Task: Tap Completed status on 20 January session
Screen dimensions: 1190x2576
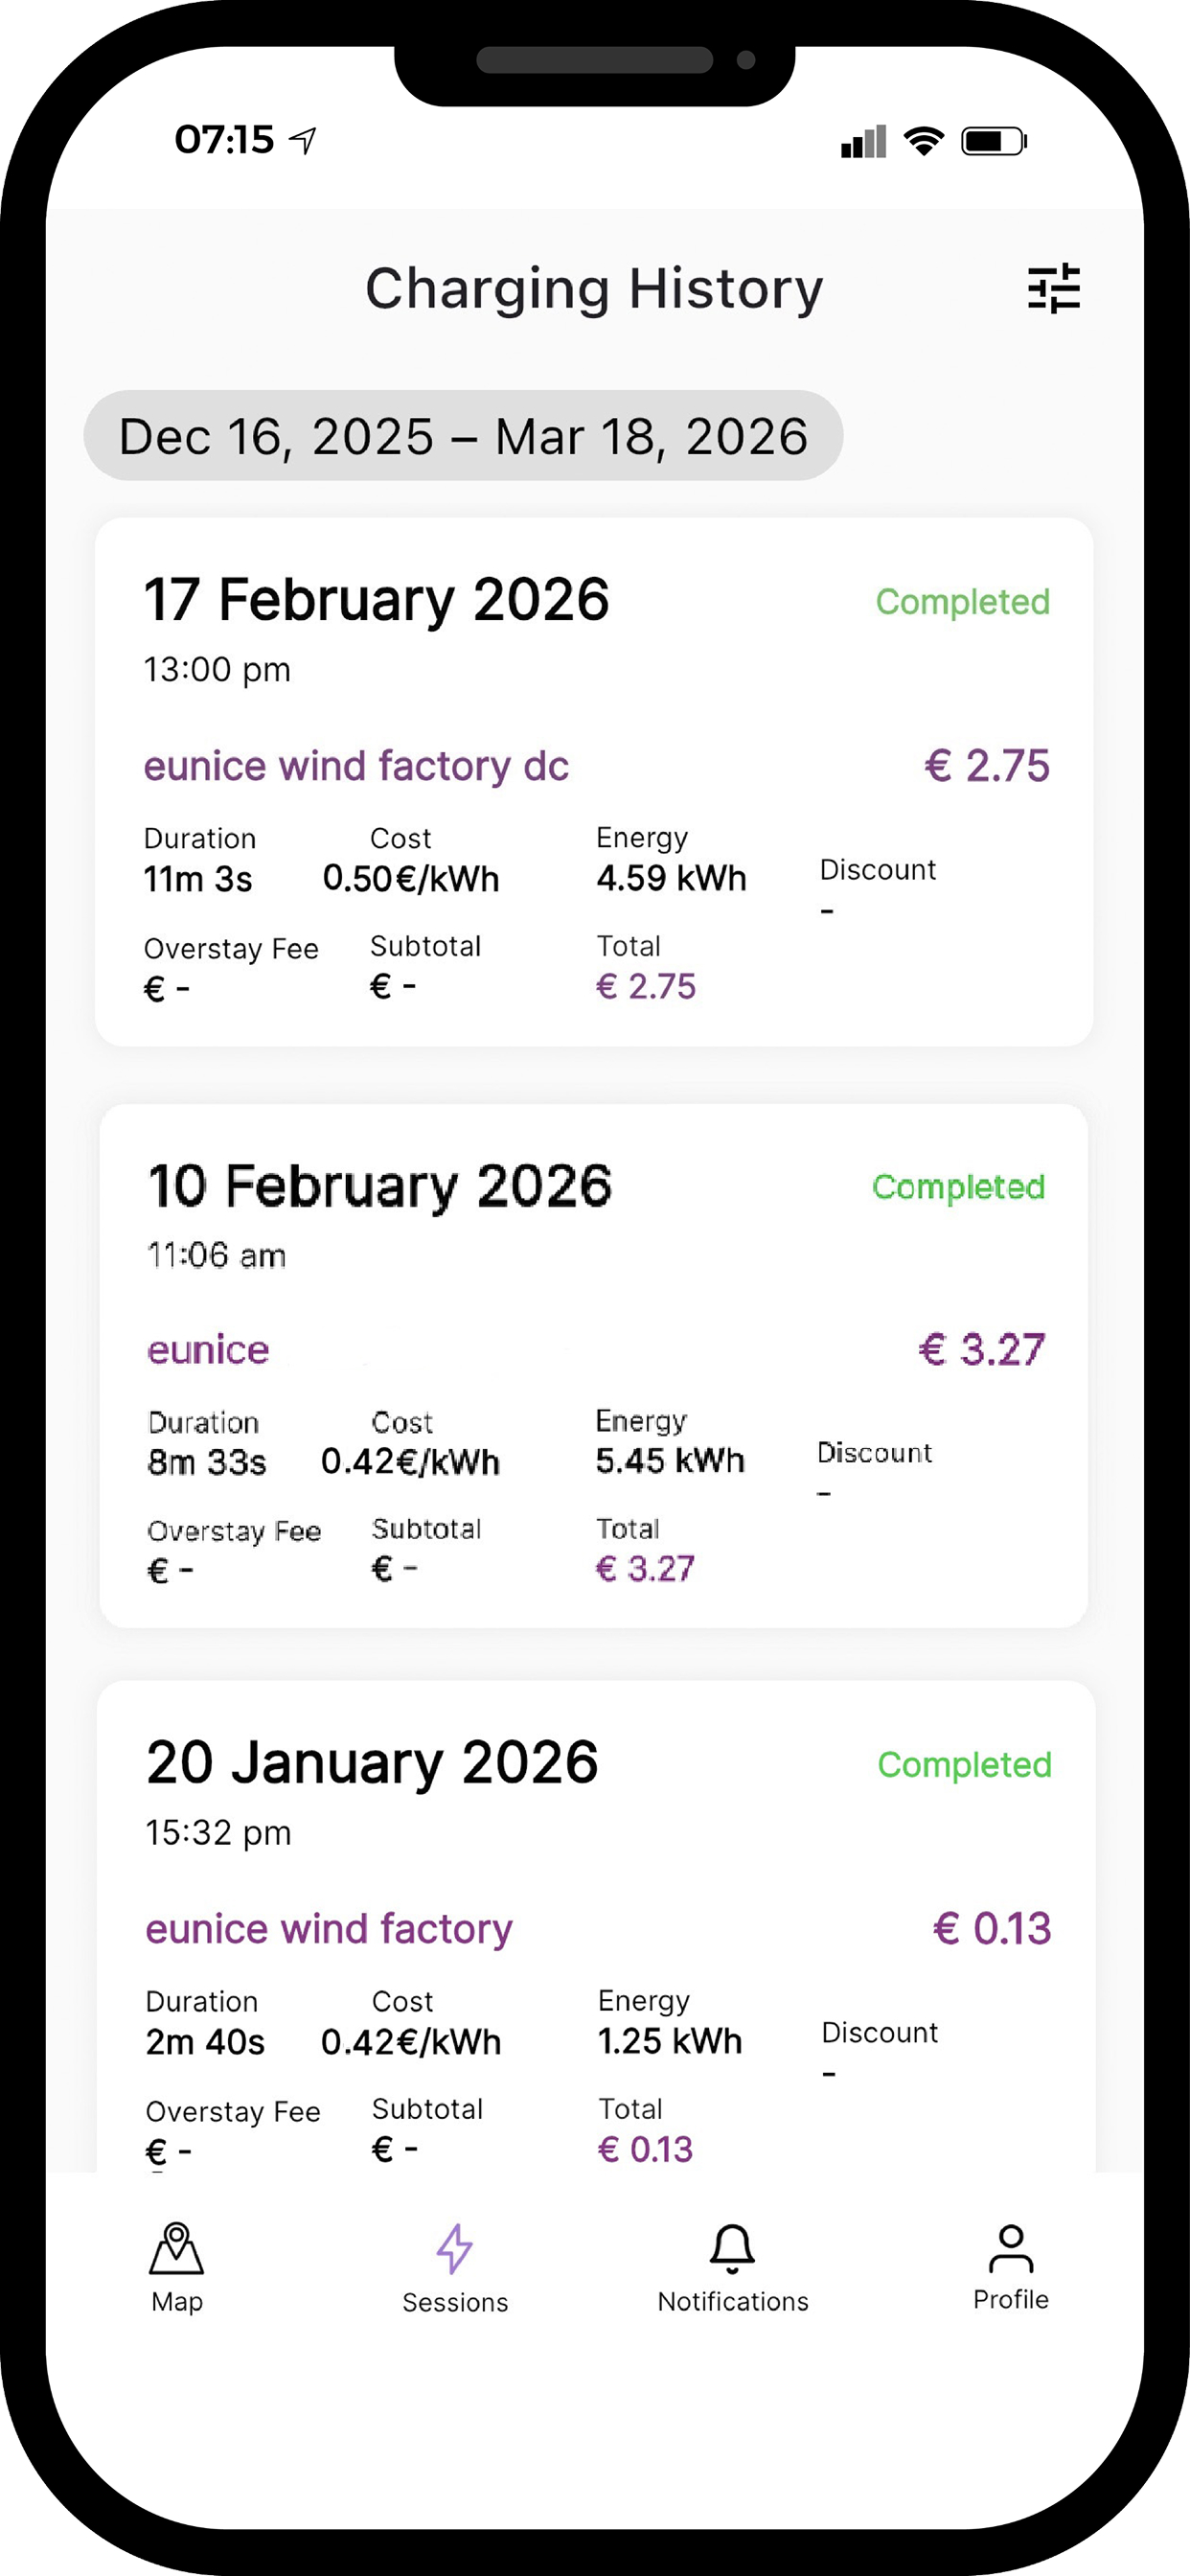Action: click(964, 1765)
